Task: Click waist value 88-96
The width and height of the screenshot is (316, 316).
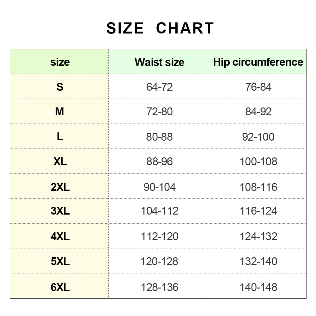Action: (x=159, y=162)
